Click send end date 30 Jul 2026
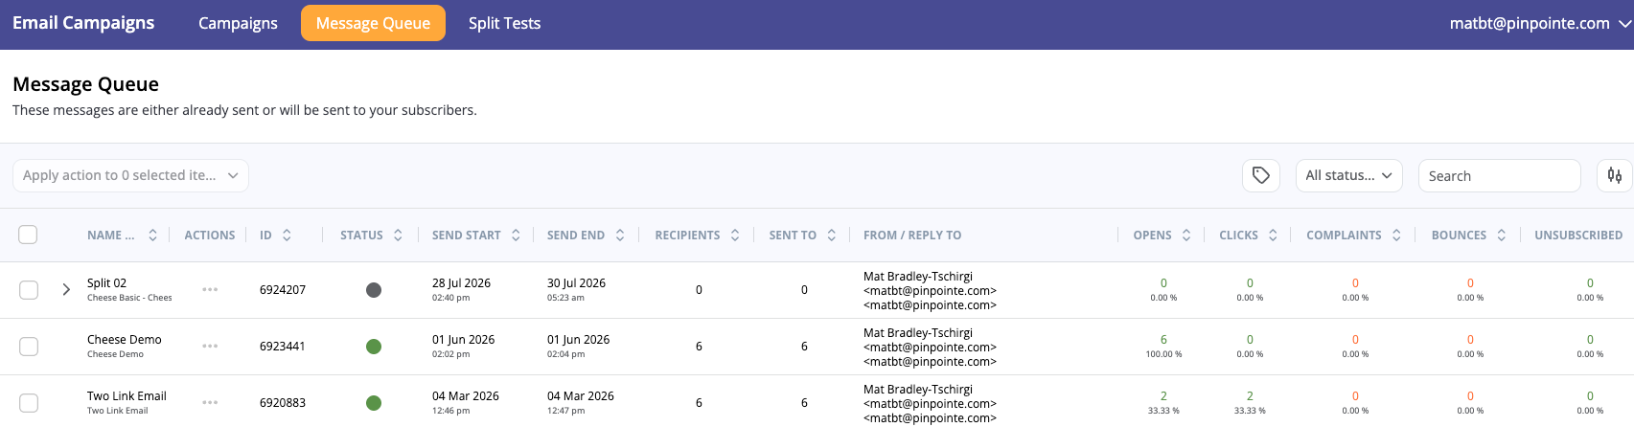 point(576,283)
